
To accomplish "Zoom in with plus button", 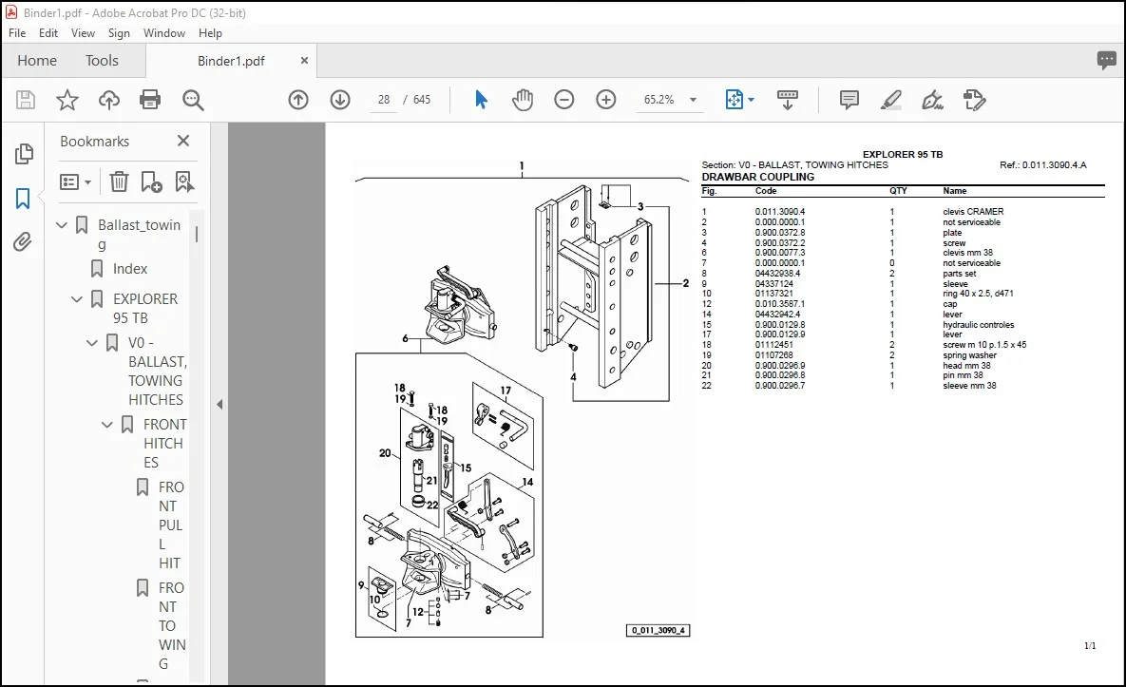I will point(606,100).
